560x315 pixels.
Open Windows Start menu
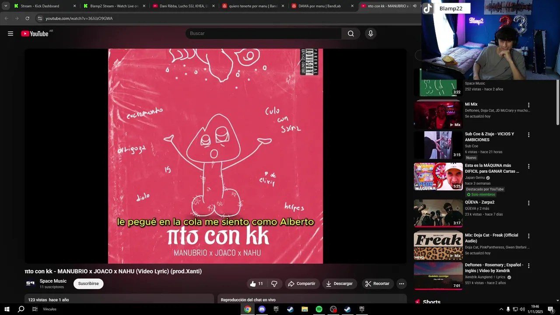point(7,309)
